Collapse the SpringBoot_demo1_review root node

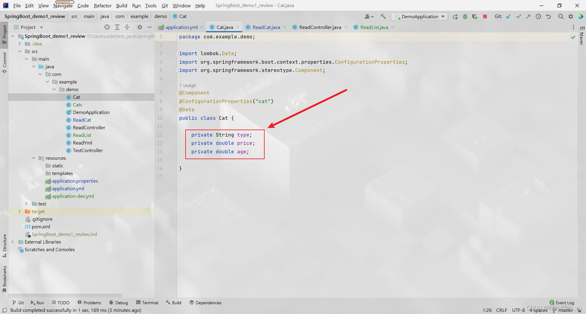click(x=13, y=36)
